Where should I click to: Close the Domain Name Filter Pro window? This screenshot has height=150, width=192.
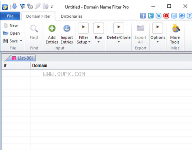click(185, 6)
